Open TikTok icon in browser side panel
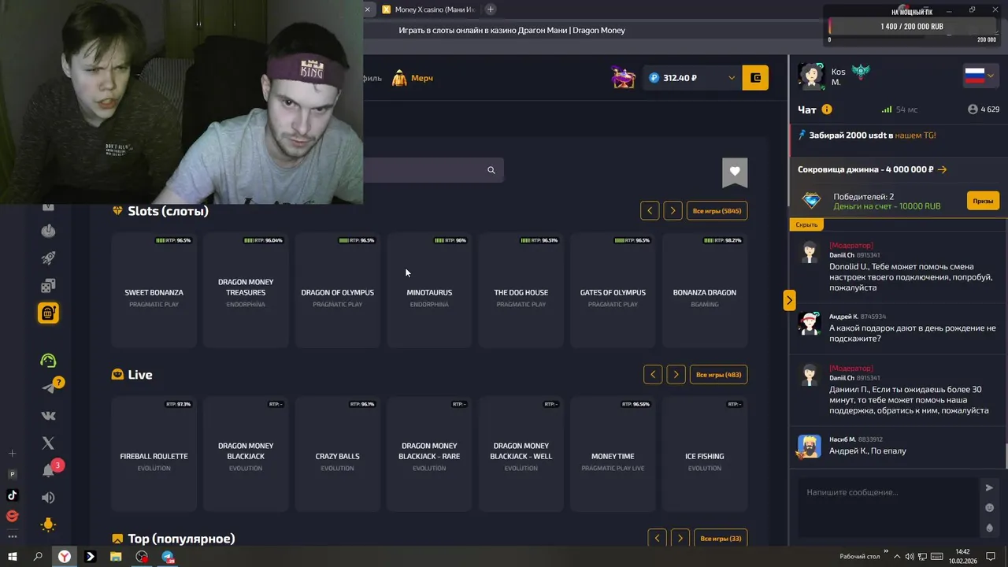Screen dimensions: 1008x567 click(12, 495)
